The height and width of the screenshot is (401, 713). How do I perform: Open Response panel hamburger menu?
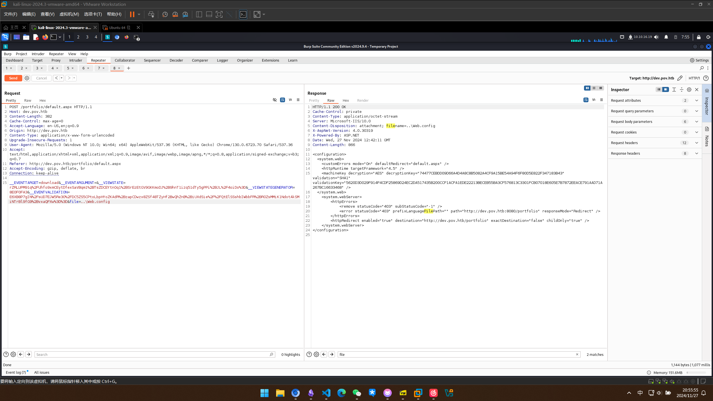[x=602, y=100]
